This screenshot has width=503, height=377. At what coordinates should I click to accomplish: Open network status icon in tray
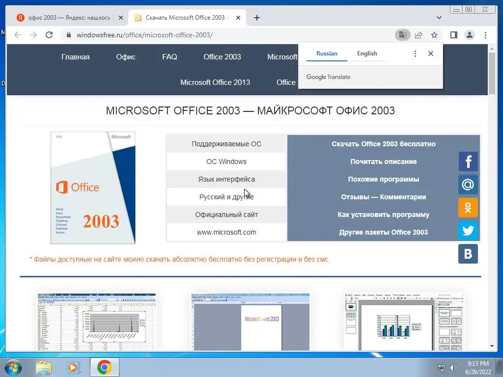click(442, 368)
